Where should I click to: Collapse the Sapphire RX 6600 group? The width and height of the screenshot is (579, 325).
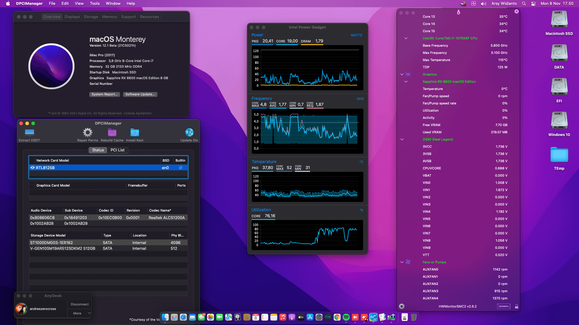[x=406, y=82]
